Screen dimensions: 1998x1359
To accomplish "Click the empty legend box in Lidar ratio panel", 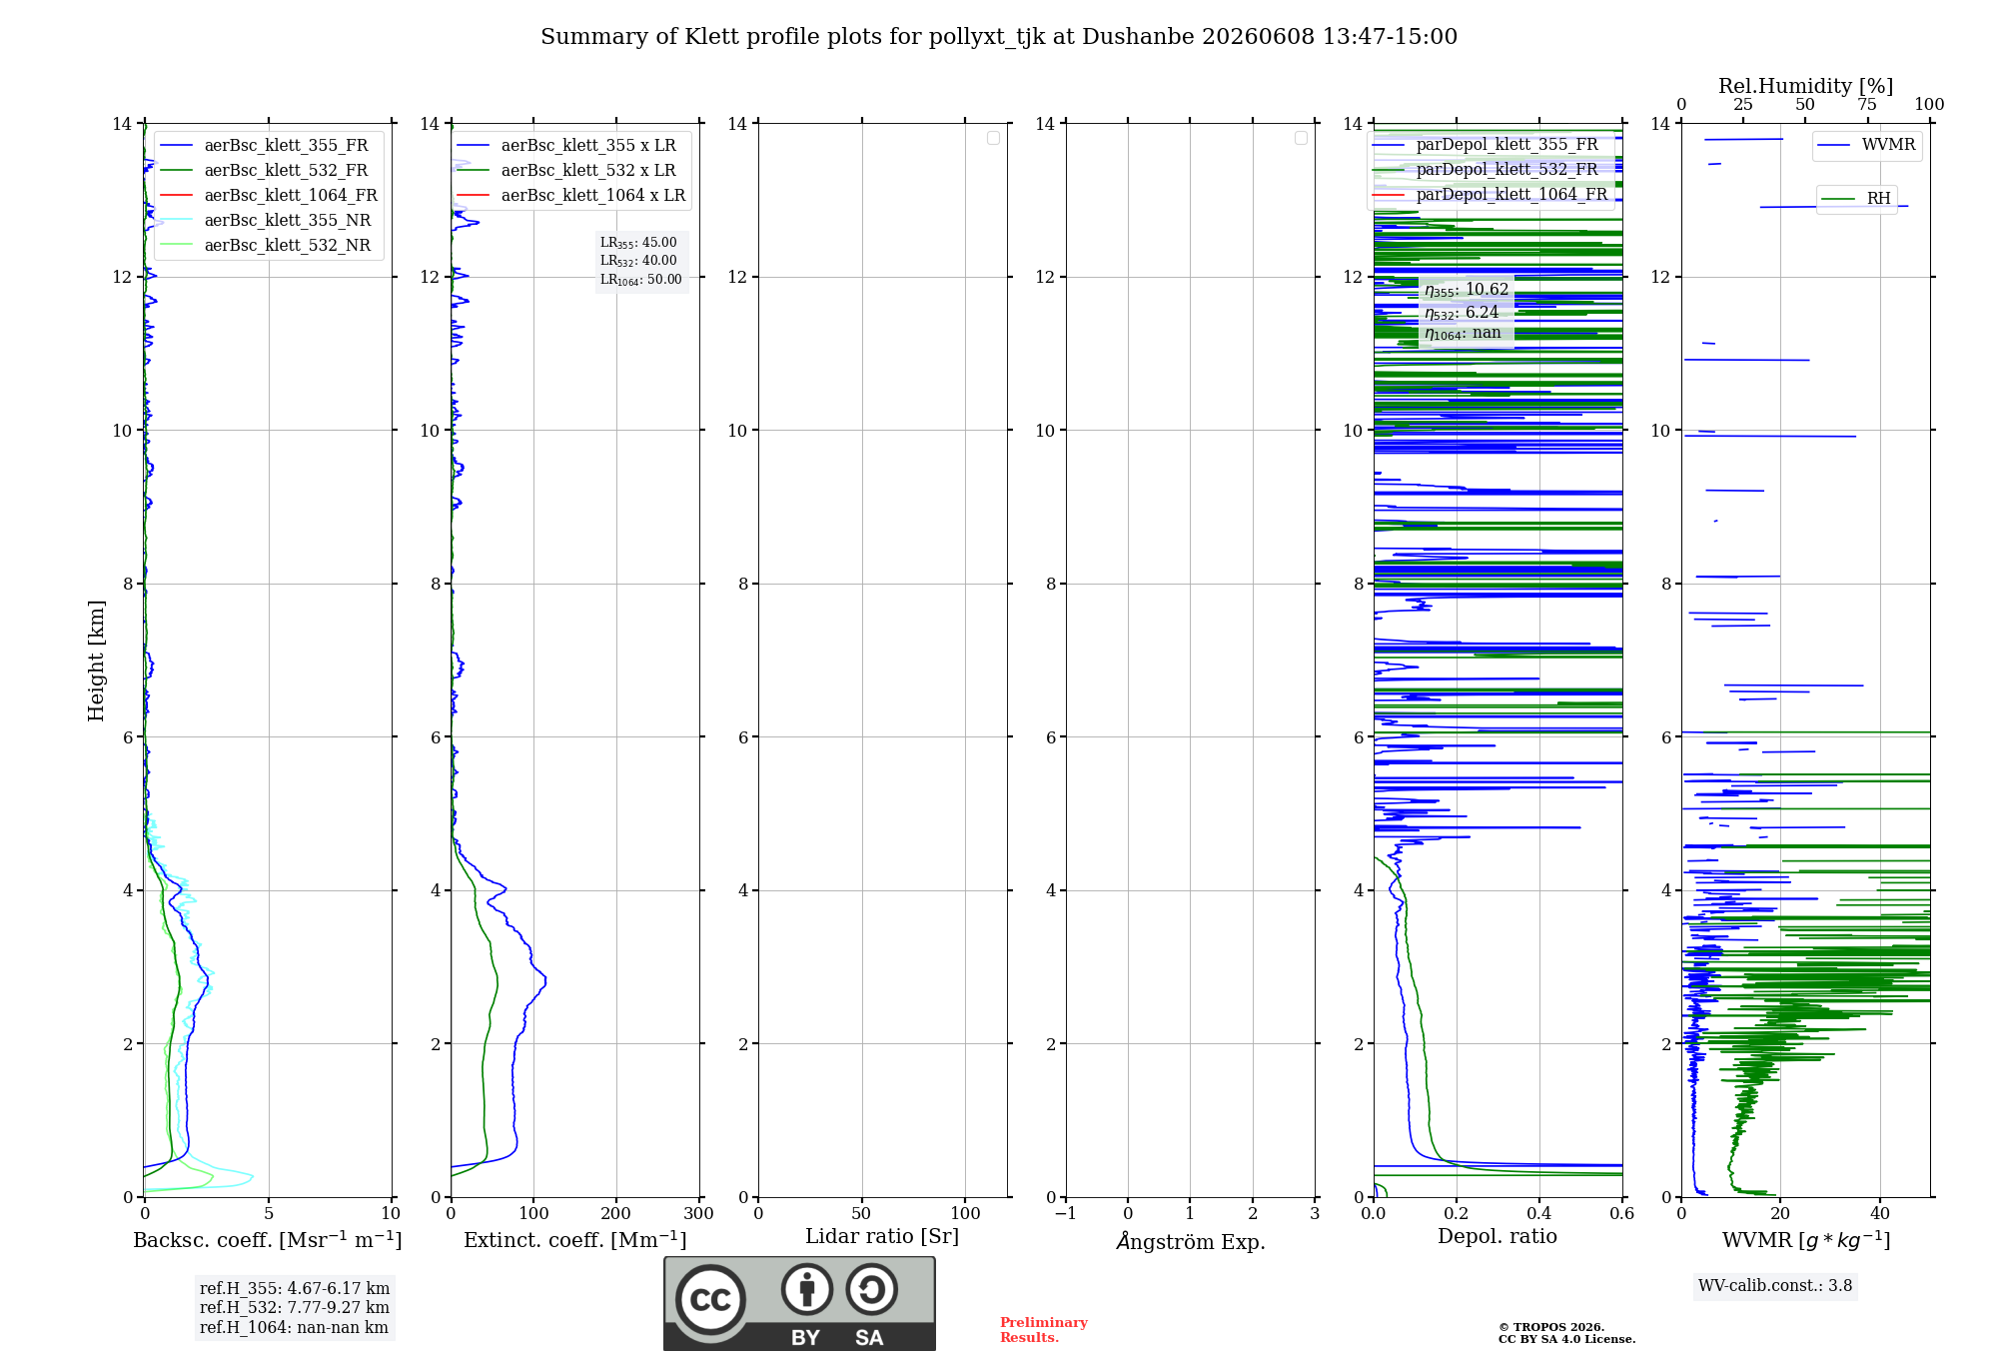I will point(993,138).
